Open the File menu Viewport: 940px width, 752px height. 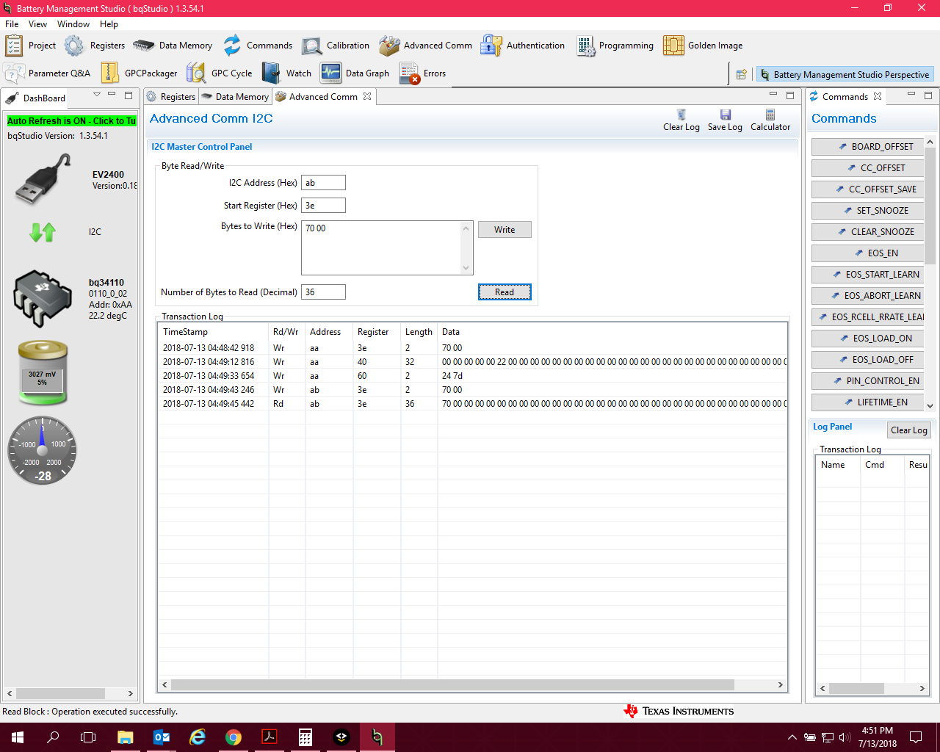[x=12, y=24]
